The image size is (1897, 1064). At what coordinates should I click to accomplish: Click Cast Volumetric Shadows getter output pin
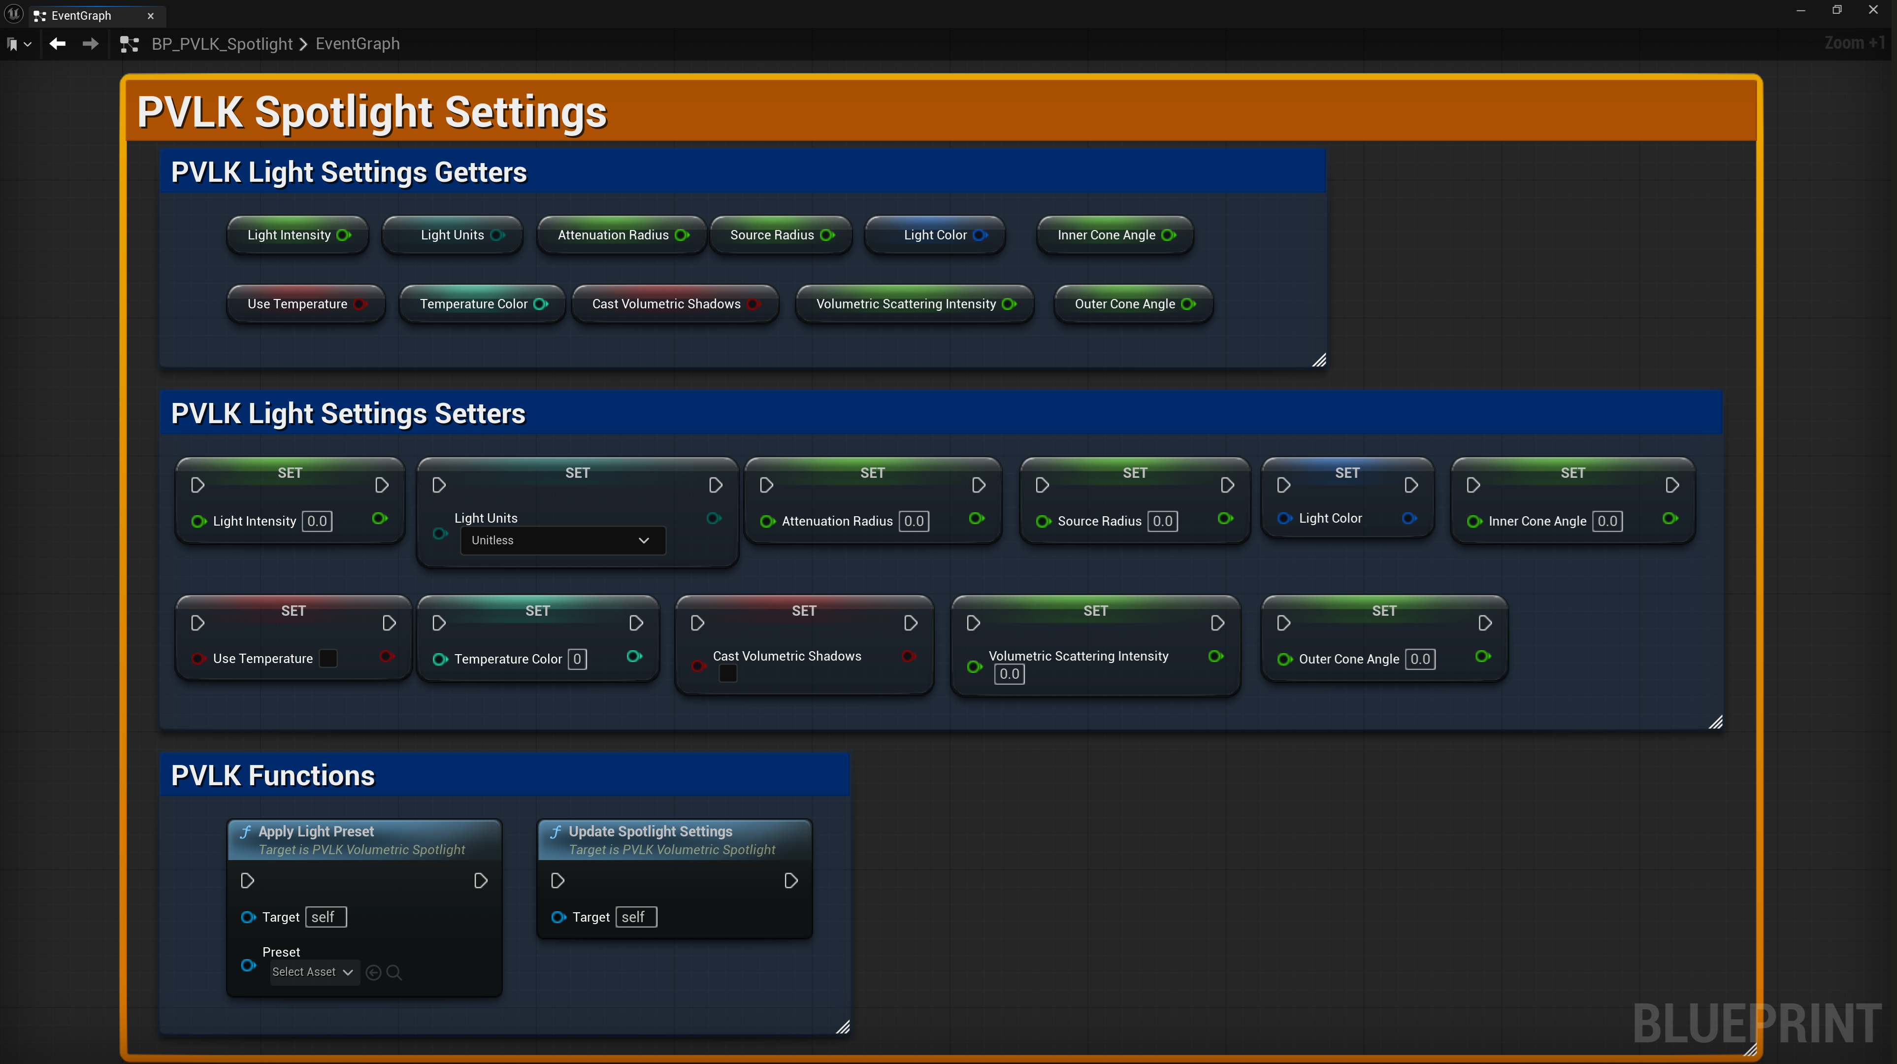pos(753,303)
